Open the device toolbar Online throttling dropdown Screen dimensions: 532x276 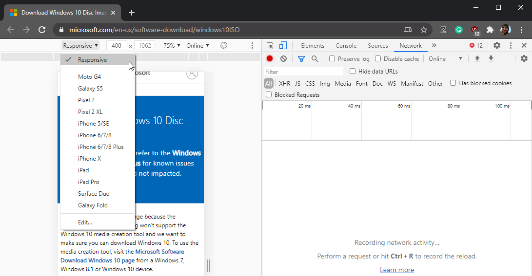click(198, 45)
